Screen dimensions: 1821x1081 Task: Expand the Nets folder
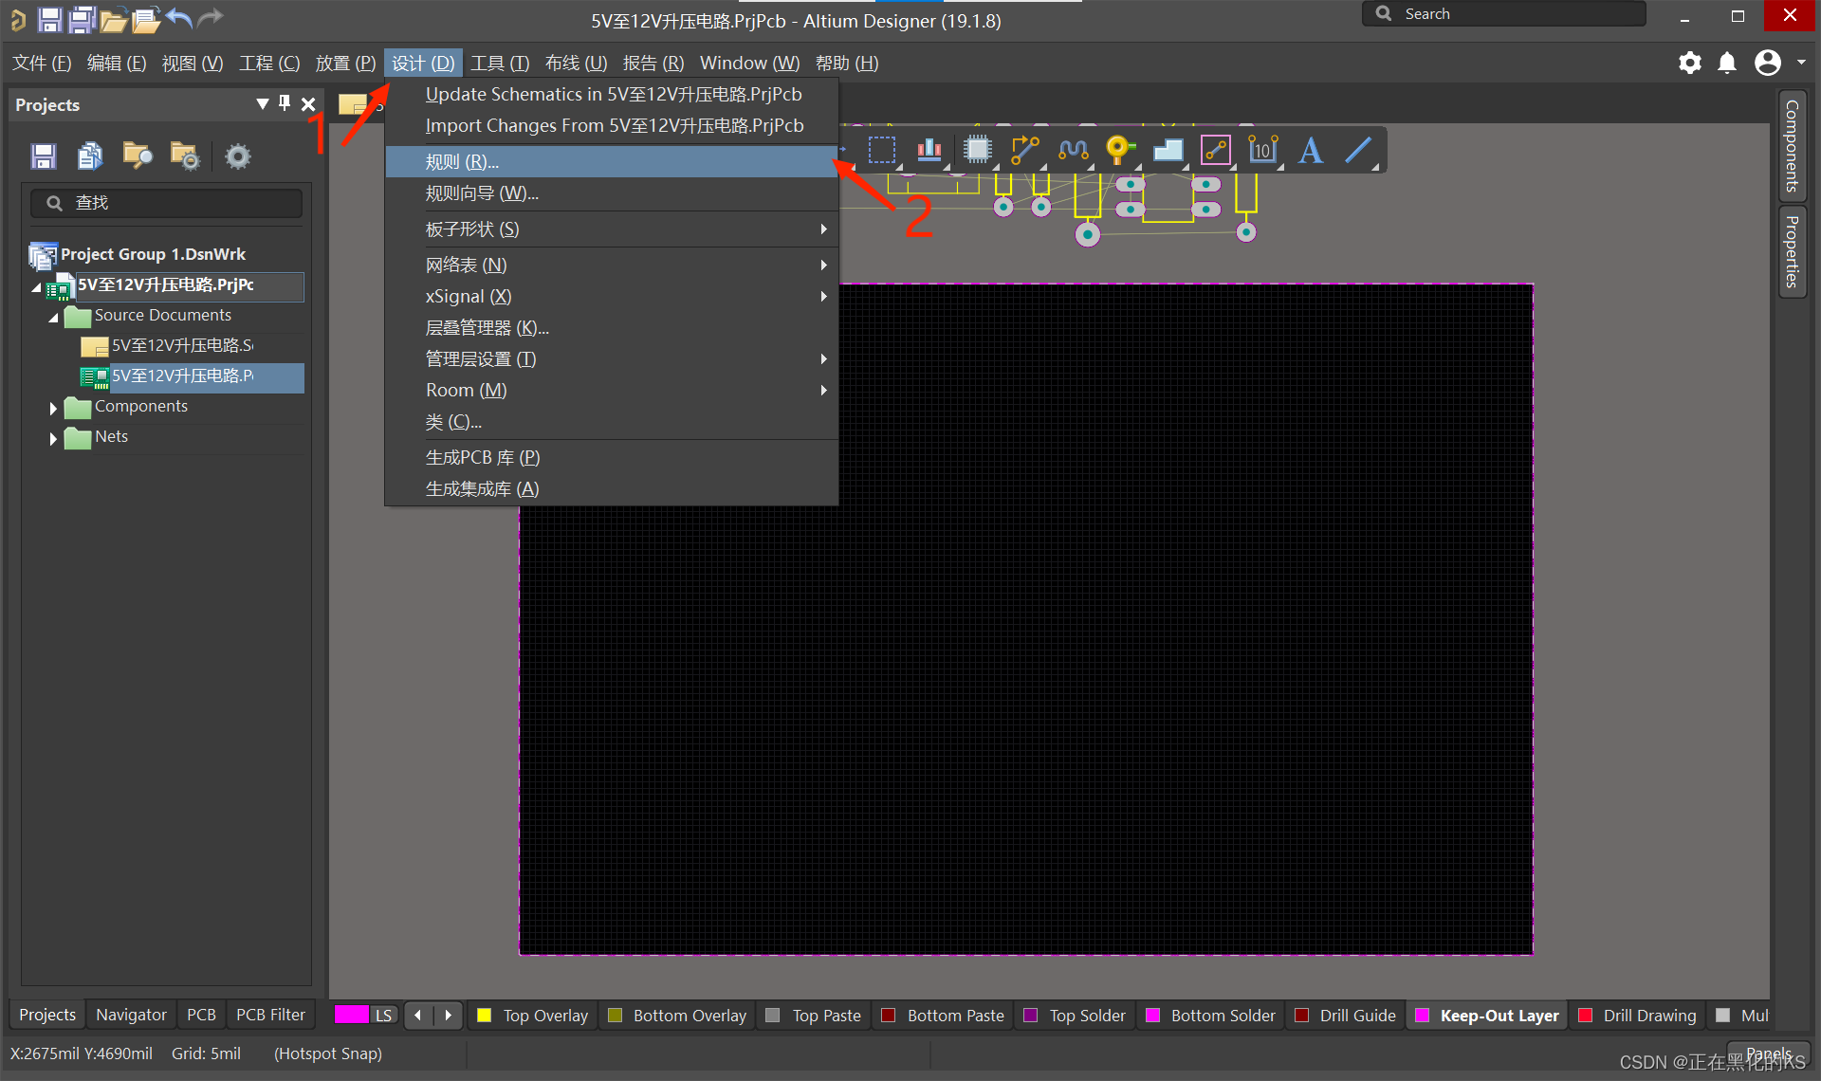pyautogui.click(x=53, y=438)
